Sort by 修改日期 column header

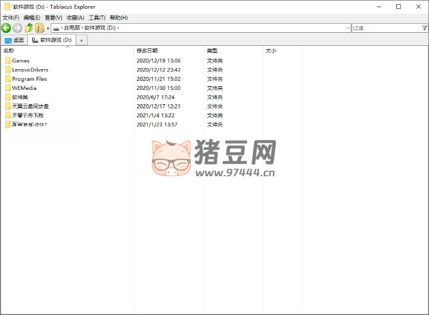pos(147,51)
